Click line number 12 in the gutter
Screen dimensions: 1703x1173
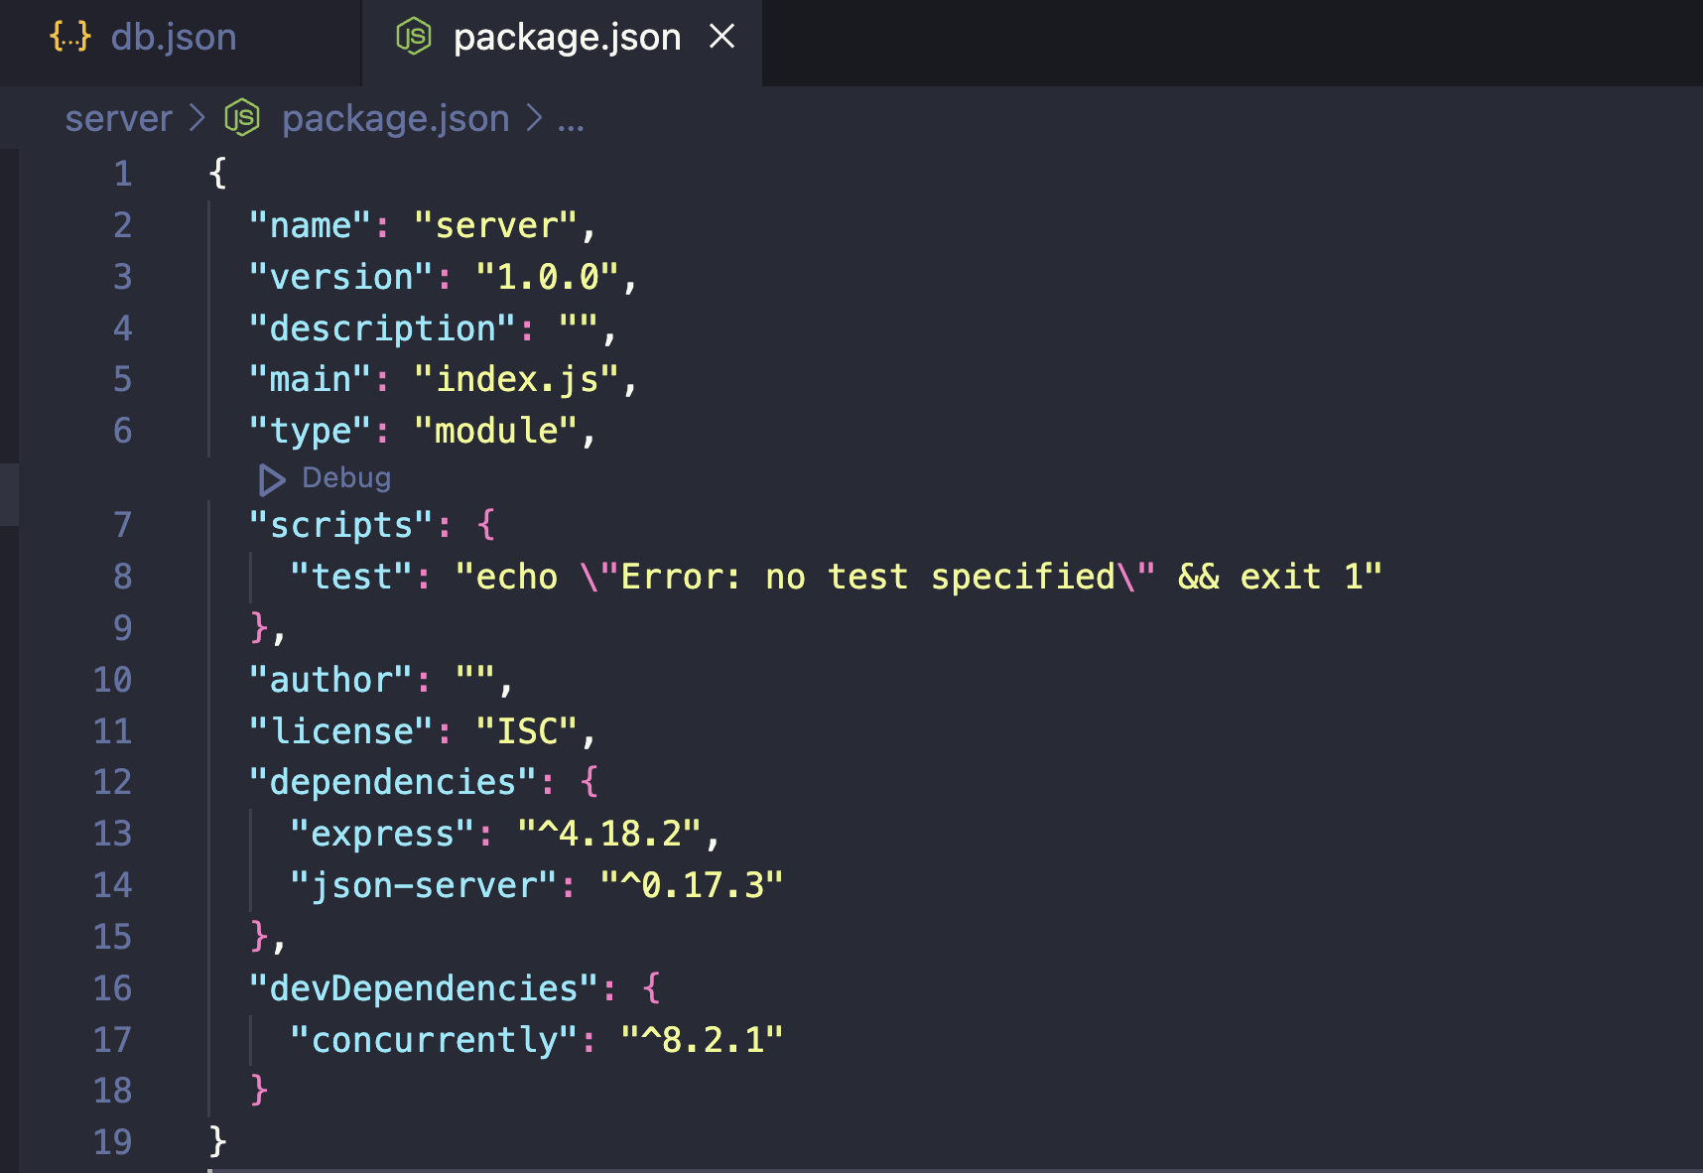[x=112, y=782]
